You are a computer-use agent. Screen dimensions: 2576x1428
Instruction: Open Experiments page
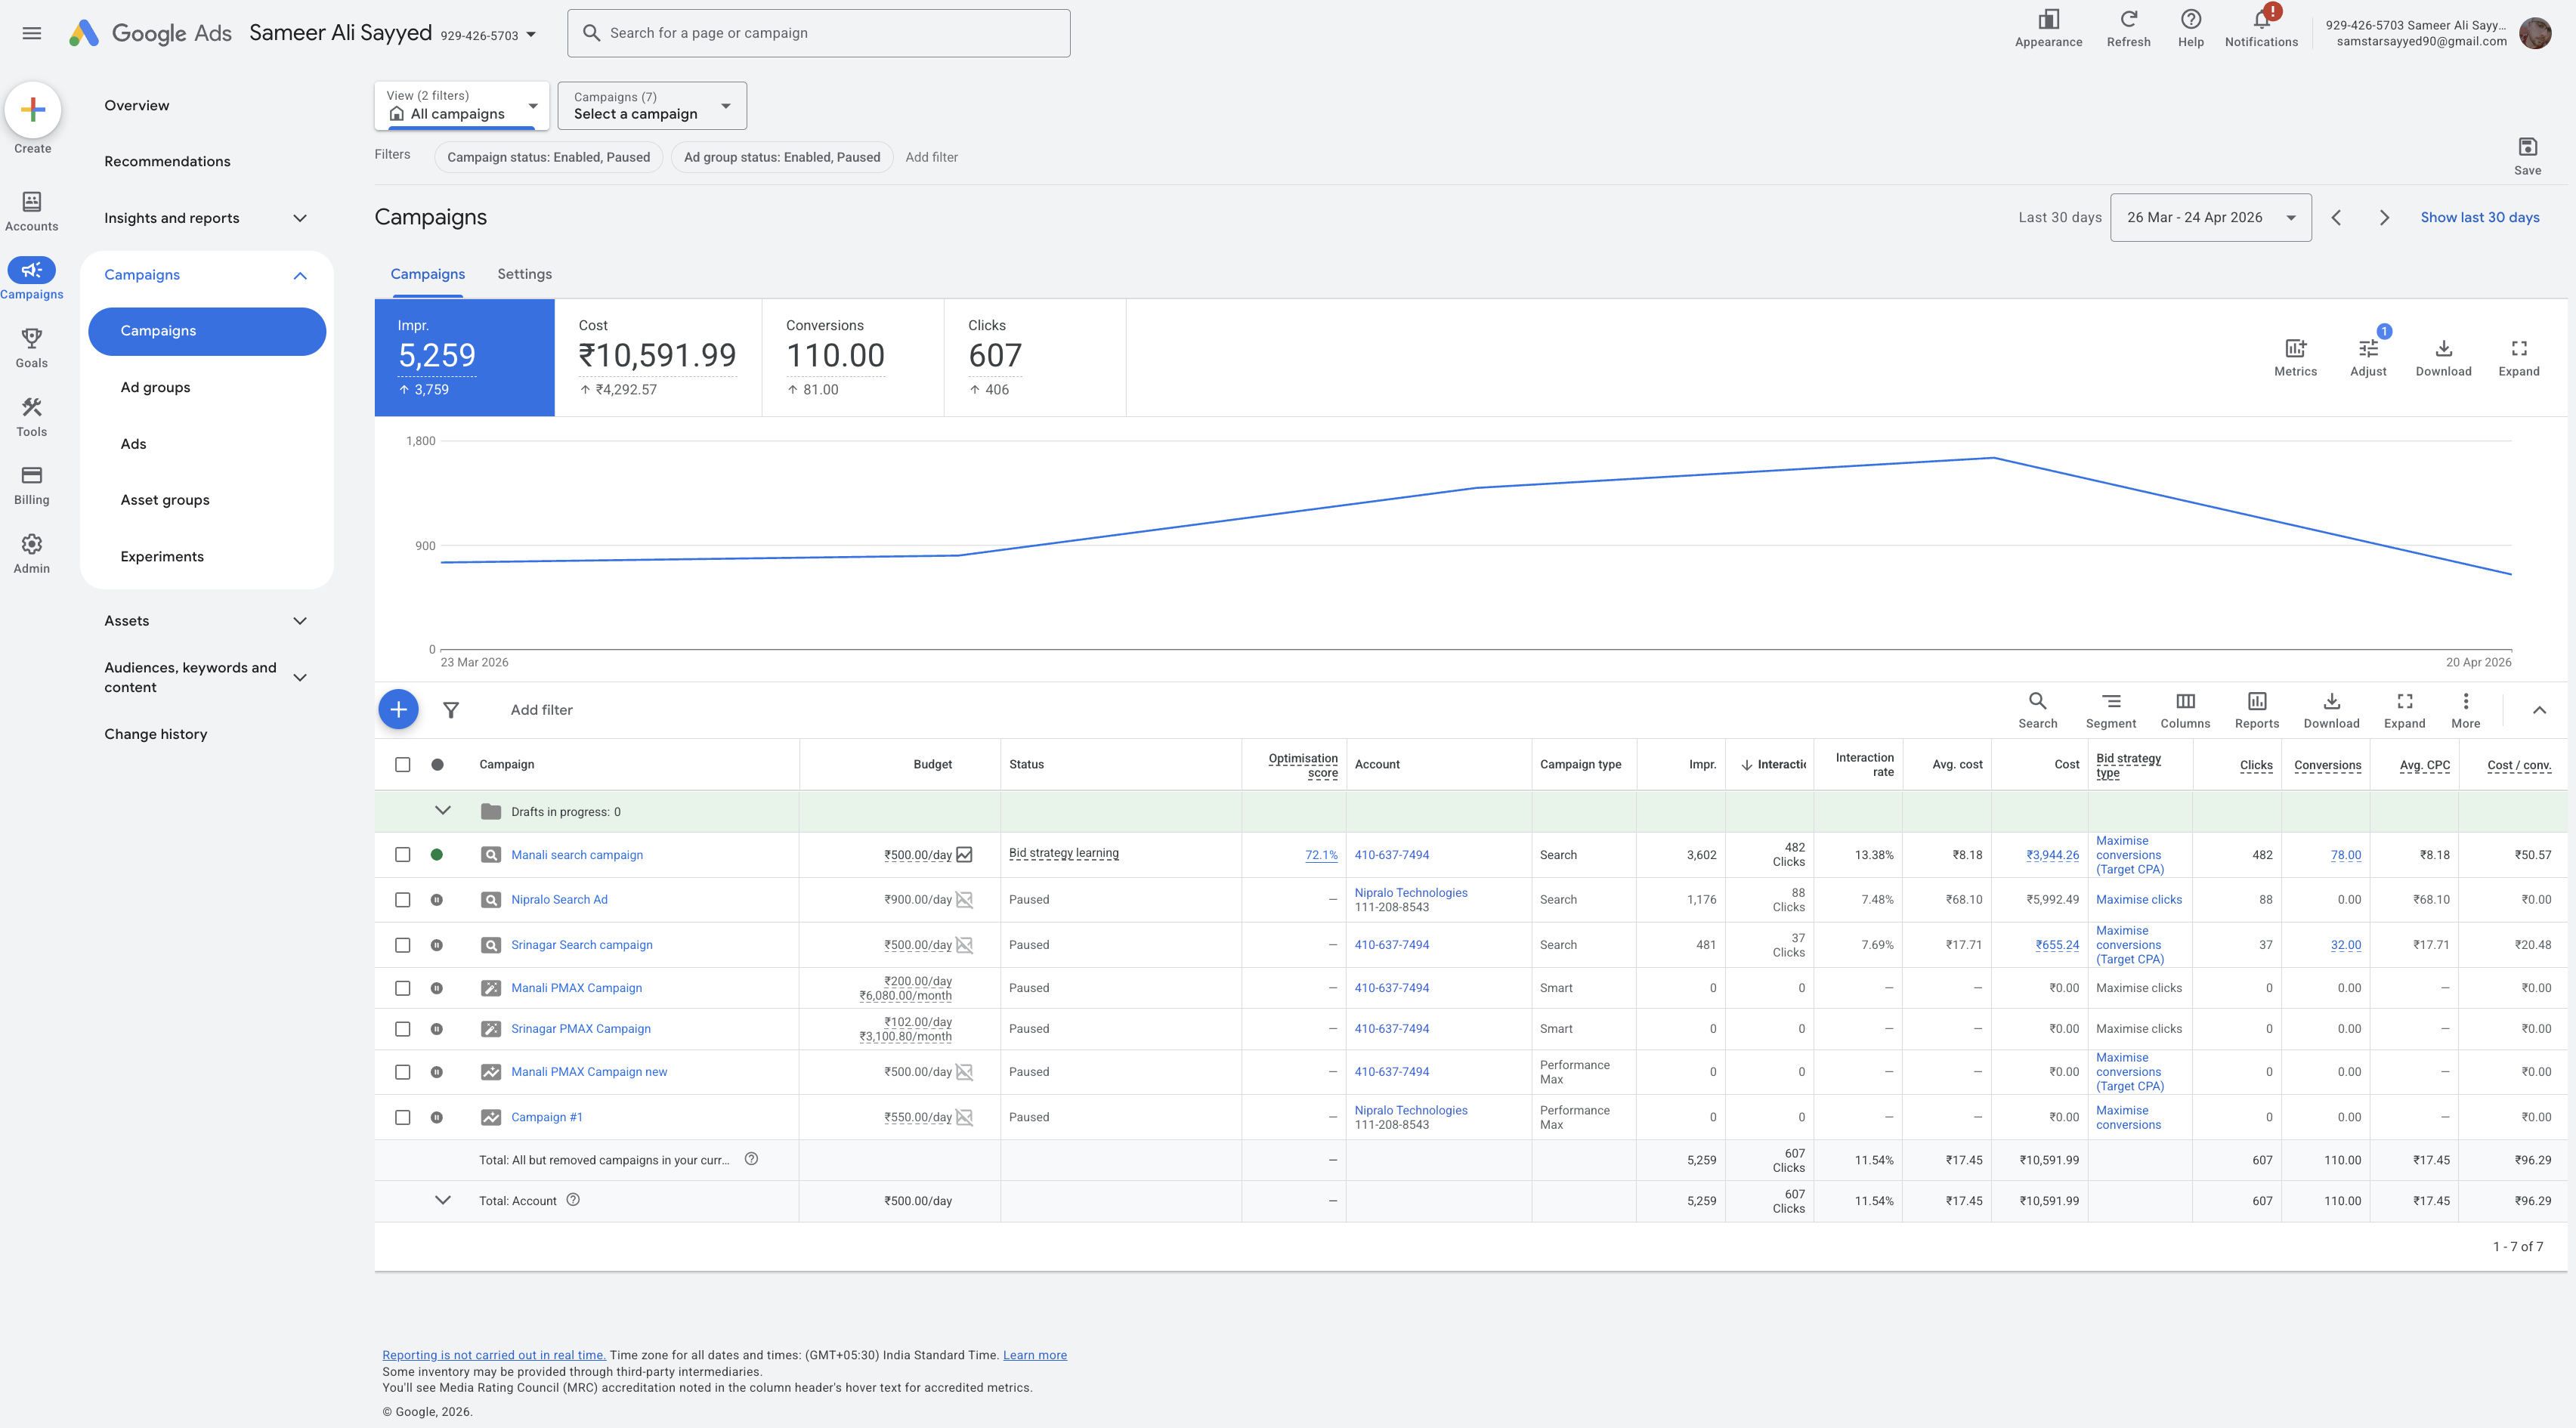click(x=162, y=556)
